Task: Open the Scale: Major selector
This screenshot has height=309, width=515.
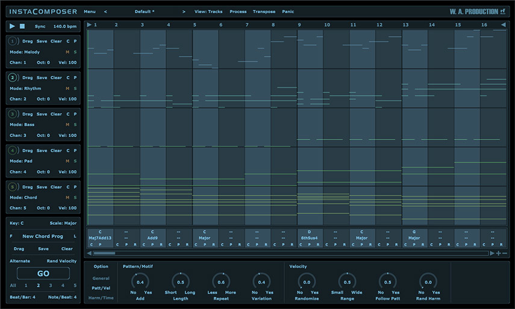Action: tap(62, 223)
